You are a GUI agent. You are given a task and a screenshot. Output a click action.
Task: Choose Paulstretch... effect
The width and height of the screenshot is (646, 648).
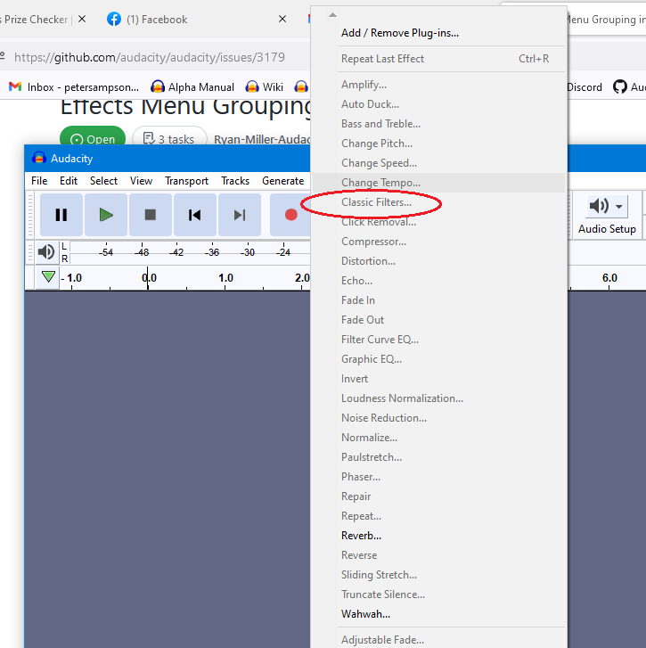point(438,457)
